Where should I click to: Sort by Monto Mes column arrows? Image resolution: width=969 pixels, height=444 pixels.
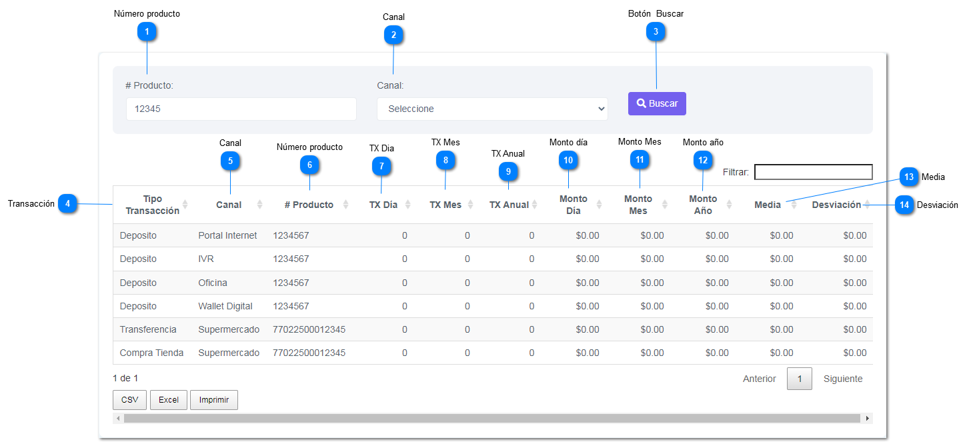(664, 205)
